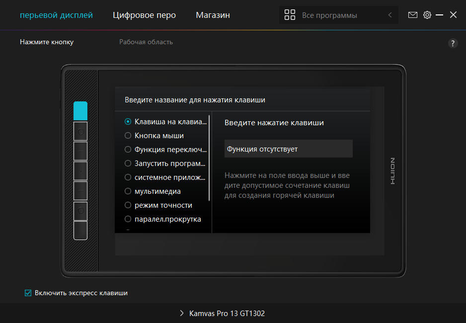Open the 'Магазин' tab
Image resolution: width=466 pixels, height=323 pixels.
pyautogui.click(x=213, y=15)
